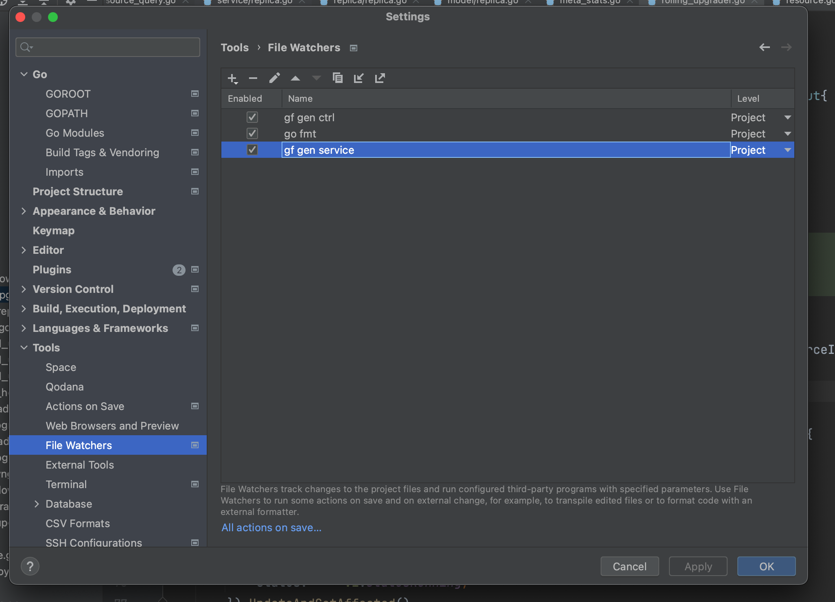835x602 pixels.
Task: Import watchers using the import icon
Action: point(358,78)
